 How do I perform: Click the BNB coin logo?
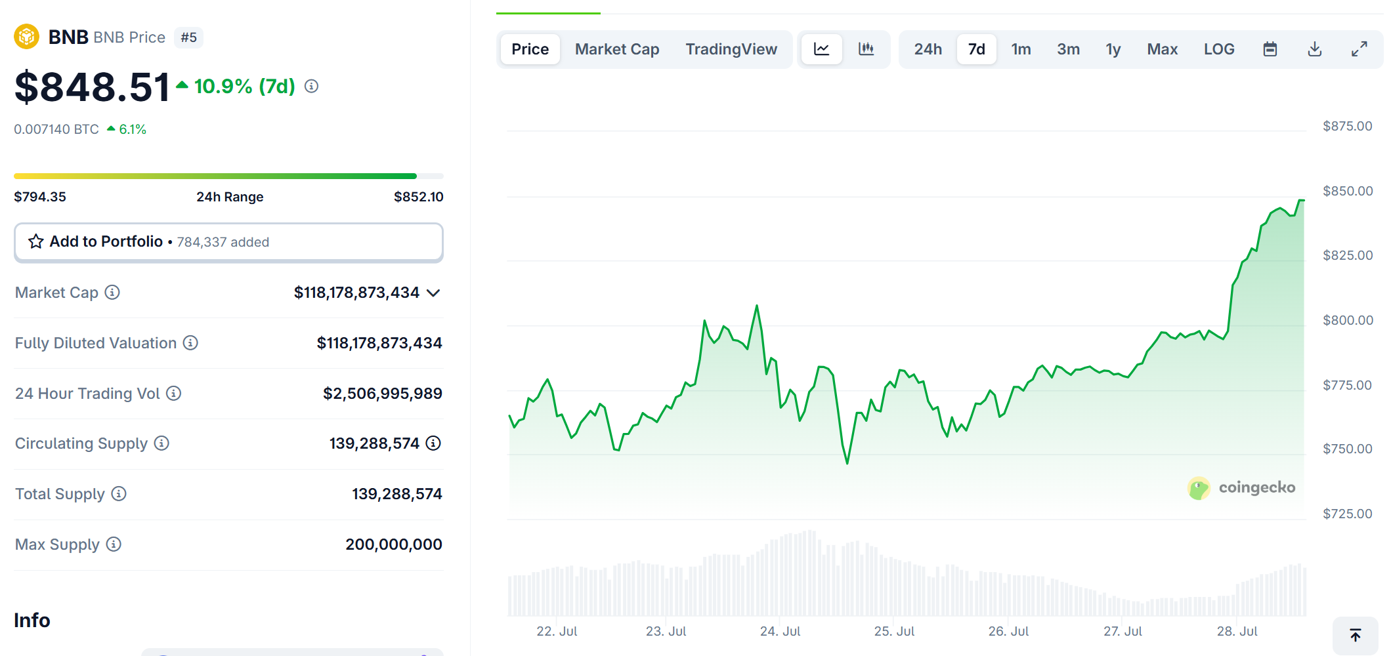(x=27, y=37)
